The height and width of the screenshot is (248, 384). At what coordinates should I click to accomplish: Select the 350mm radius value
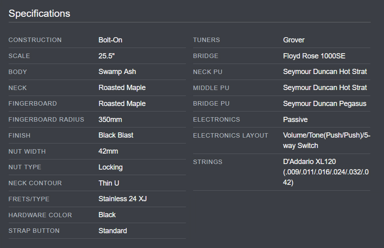110,120
